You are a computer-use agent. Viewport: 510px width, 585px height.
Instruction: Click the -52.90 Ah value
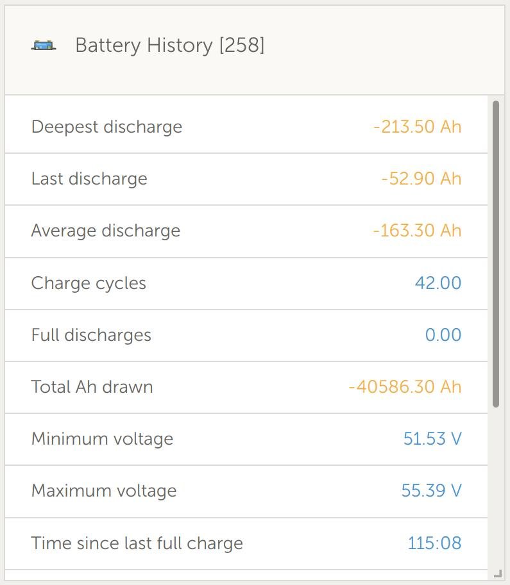click(421, 179)
